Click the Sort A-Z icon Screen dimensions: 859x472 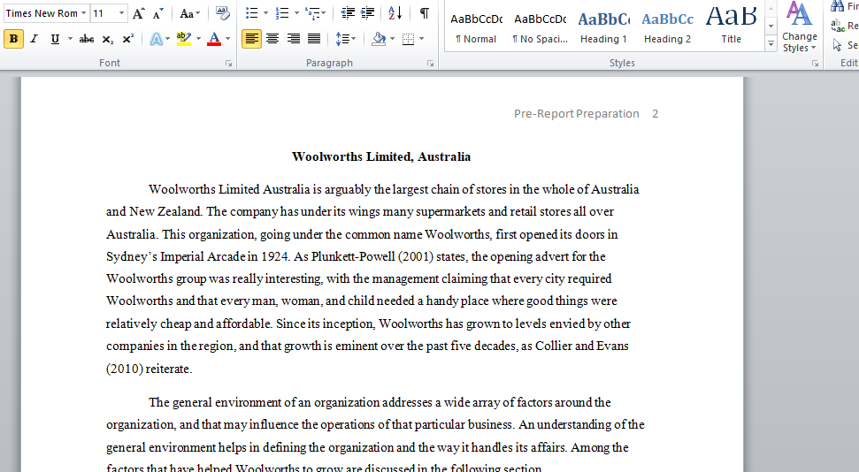[x=395, y=13]
